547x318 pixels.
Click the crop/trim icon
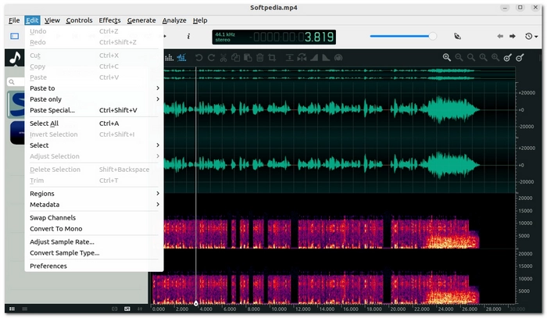[x=272, y=58]
